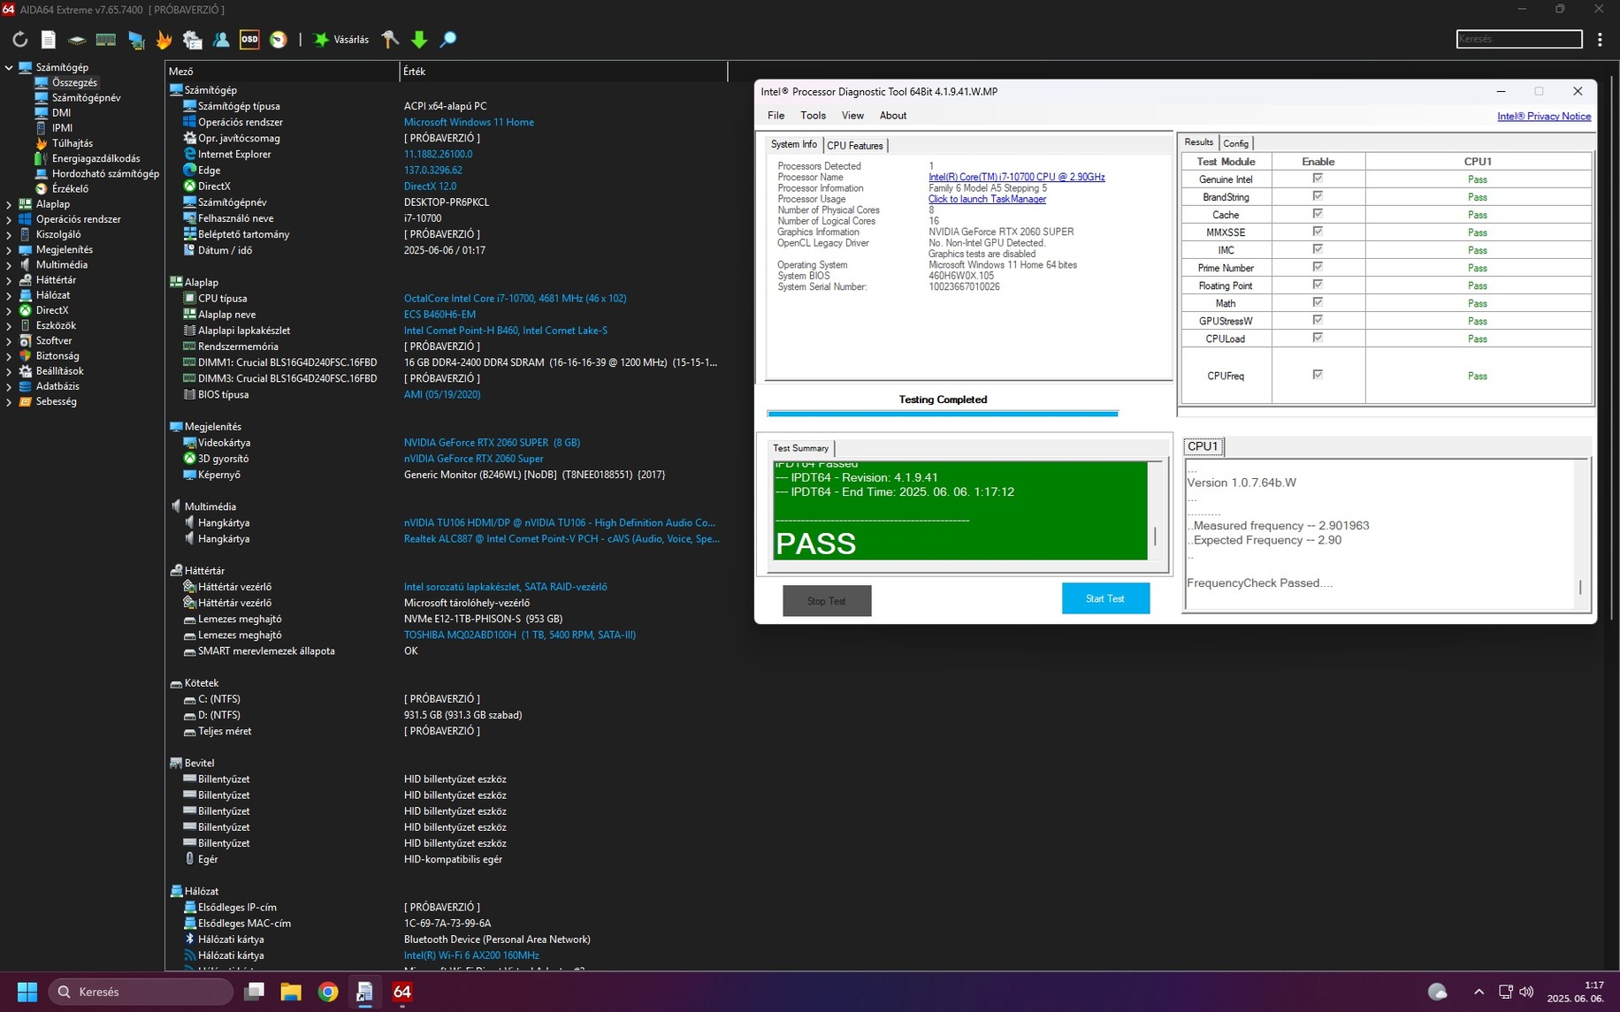Image resolution: width=1620 pixels, height=1012 pixels.
Task: Toggle the Cache enable checkbox
Action: [x=1318, y=214]
